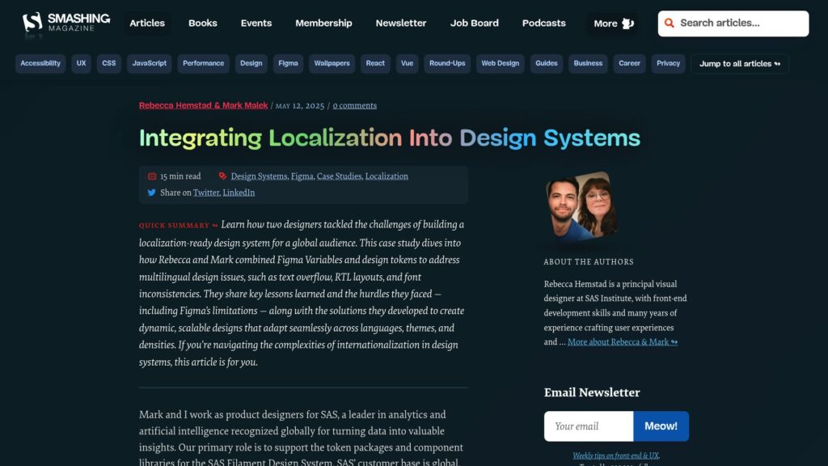828x466 pixels.
Task: Visit the Job Board section
Action: [474, 23]
